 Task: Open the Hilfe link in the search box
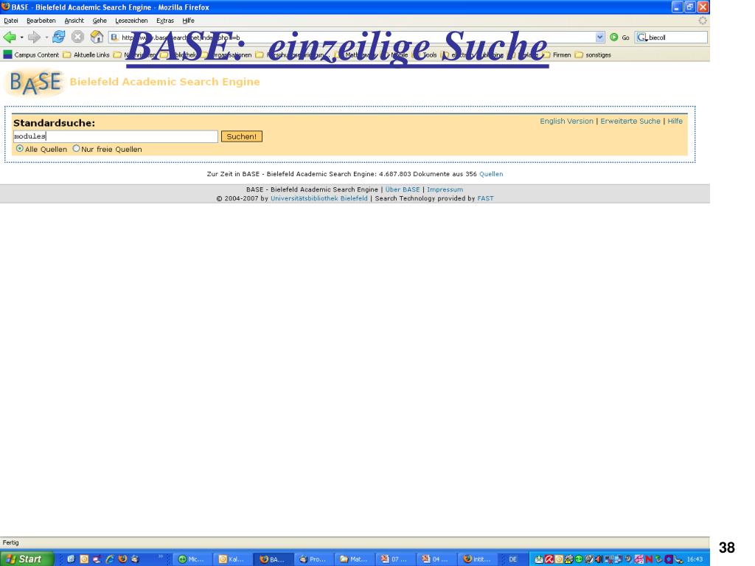pyautogui.click(x=675, y=122)
